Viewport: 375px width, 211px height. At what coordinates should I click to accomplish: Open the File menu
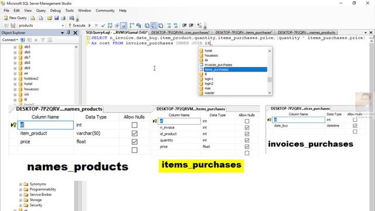[6, 11]
